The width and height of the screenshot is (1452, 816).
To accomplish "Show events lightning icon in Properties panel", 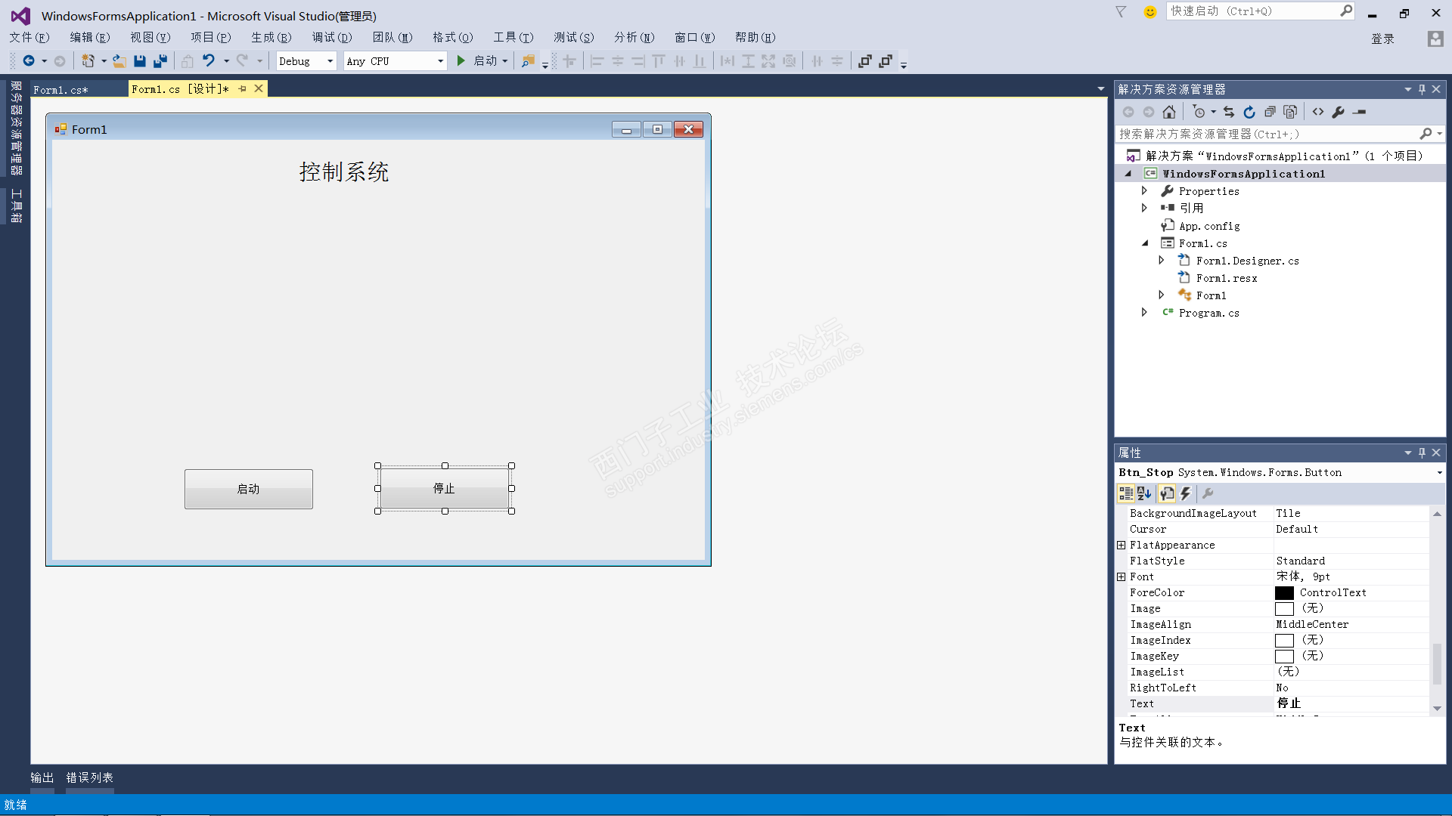I will tap(1186, 493).
